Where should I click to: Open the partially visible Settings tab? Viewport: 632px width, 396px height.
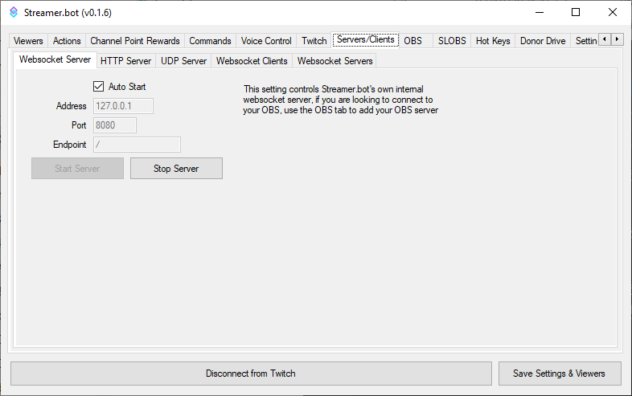(585, 41)
